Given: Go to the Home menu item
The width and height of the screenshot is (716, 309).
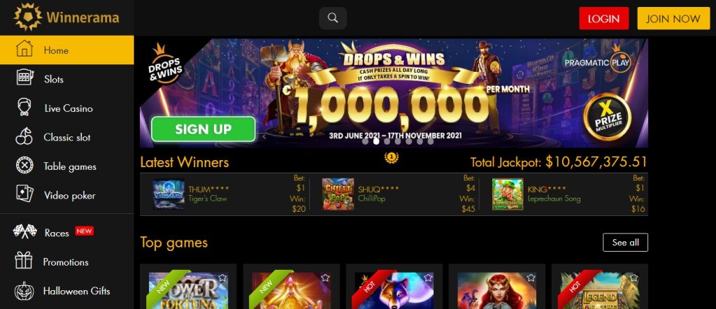Looking at the screenshot, I should [x=66, y=50].
